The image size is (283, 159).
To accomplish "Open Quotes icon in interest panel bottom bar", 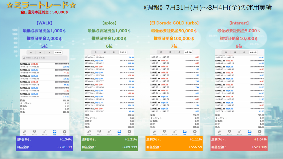I will click(x=219, y=132).
